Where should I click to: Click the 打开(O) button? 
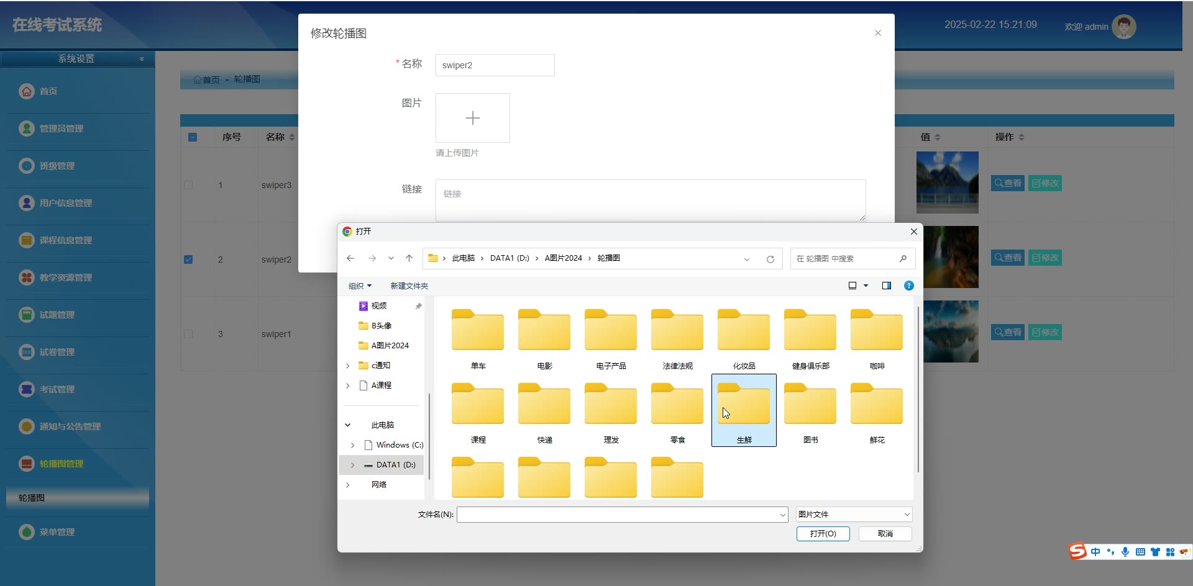click(823, 534)
